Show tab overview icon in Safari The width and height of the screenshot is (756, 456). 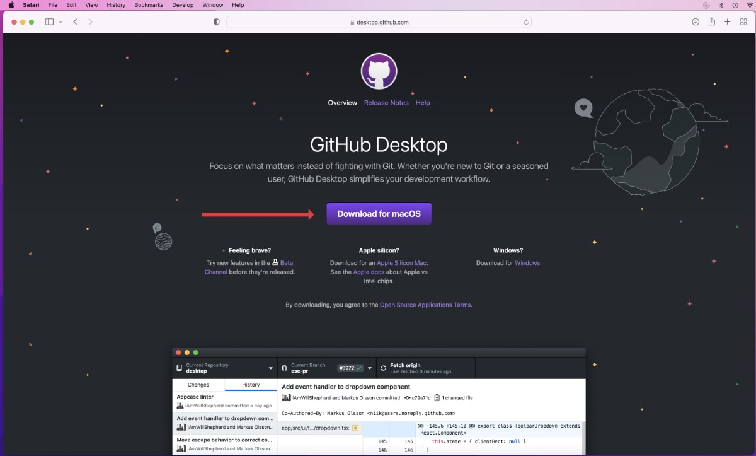pos(743,22)
